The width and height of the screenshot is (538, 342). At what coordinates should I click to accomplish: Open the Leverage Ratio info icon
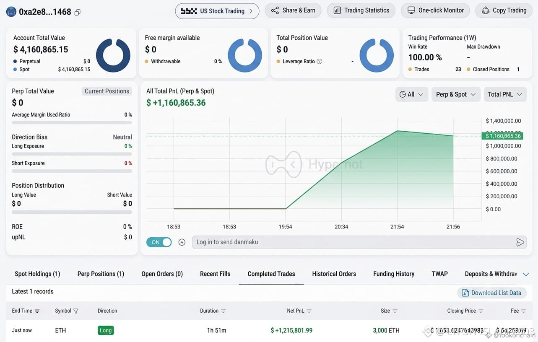click(320, 61)
